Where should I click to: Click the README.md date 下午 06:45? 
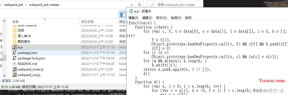pyautogui.click(x=98, y=64)
